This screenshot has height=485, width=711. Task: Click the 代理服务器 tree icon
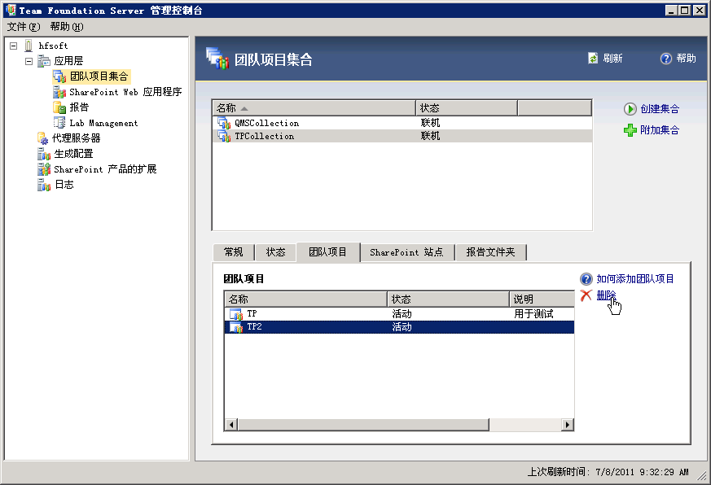tap(43, 138)
